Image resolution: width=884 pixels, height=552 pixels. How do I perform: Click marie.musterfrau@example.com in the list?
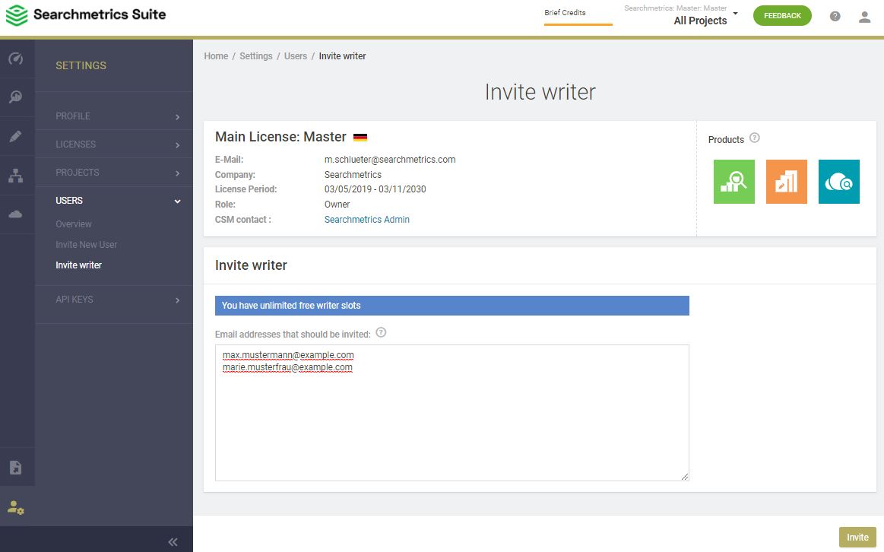287,367
